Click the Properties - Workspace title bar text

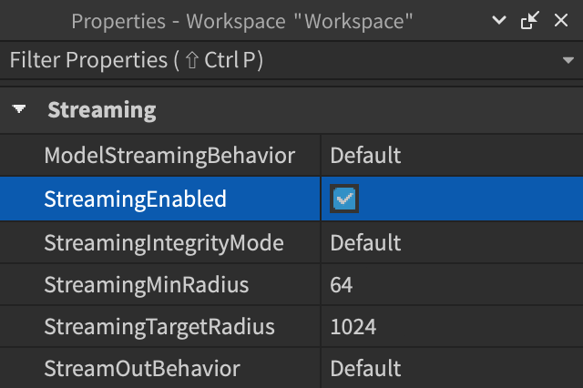tap(243, 21)
